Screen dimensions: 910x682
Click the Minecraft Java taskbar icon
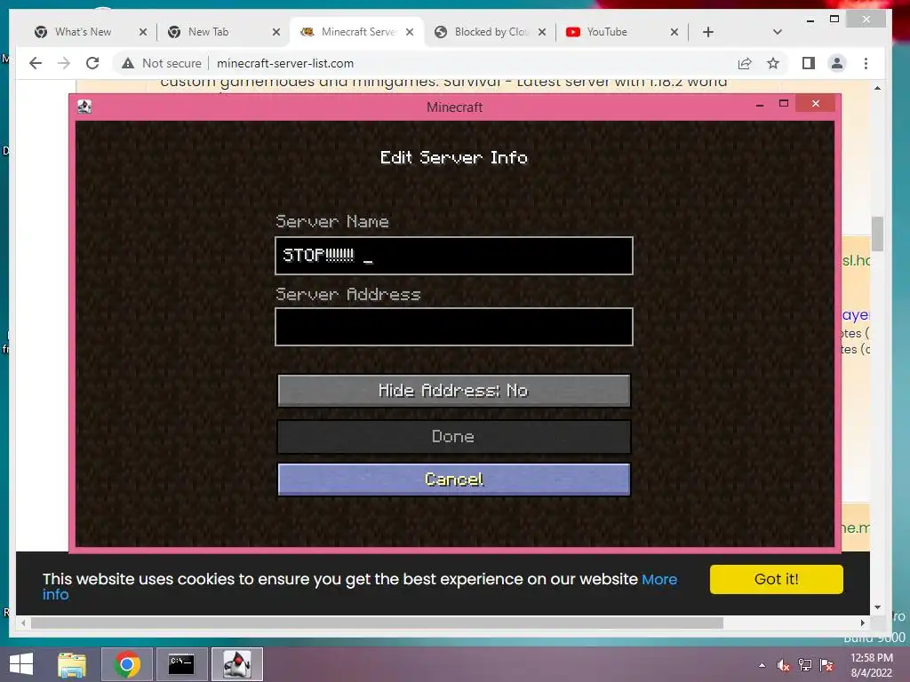236,664
